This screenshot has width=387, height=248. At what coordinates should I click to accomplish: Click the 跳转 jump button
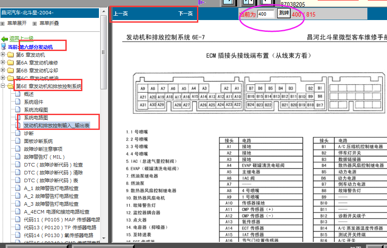[x=284, y=13]
